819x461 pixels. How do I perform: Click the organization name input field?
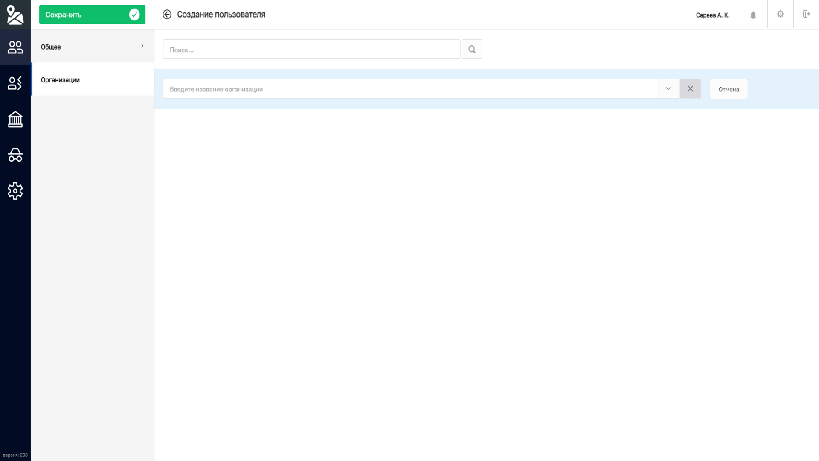pyautogui.click(x=411, y=89)
